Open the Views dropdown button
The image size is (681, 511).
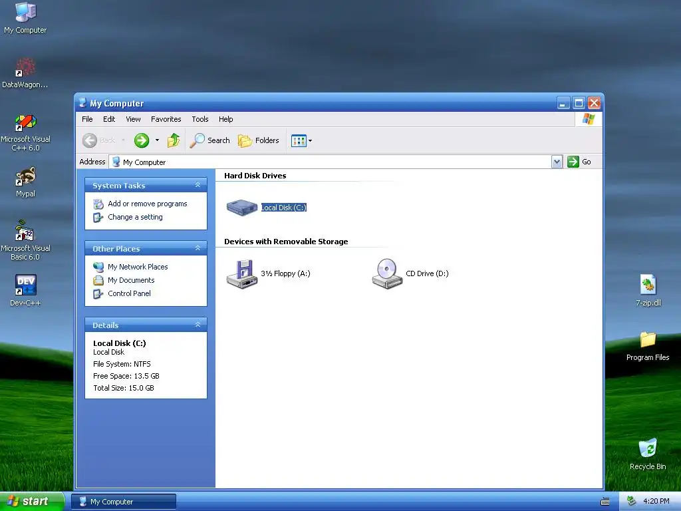click(x=301, y=140)
